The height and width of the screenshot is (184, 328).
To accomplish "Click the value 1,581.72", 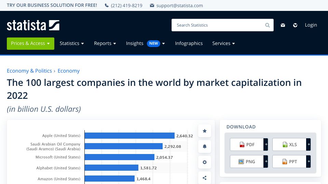I will click(148, 168).
